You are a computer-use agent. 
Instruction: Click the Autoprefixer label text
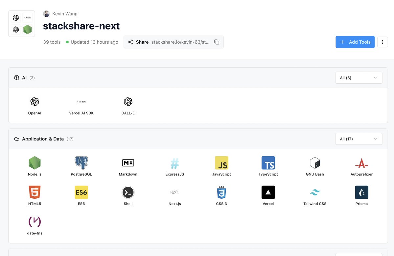(361, 174)
